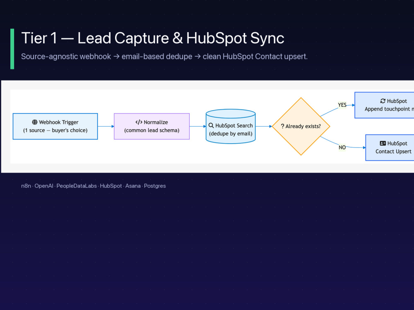The image size is (414, 310).
Task: Click the YES branch label
Action: [342, 105]
